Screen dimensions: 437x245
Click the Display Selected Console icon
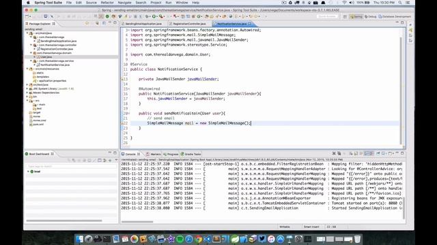coord(384,154)
